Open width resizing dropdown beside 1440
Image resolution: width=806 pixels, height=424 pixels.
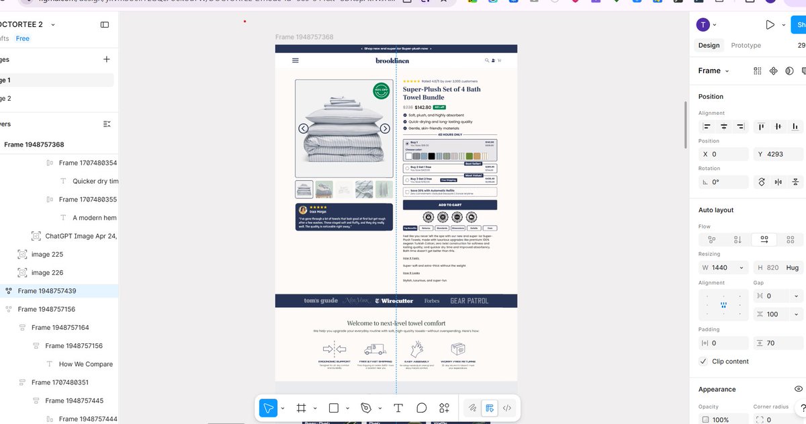tap(742, 267)
